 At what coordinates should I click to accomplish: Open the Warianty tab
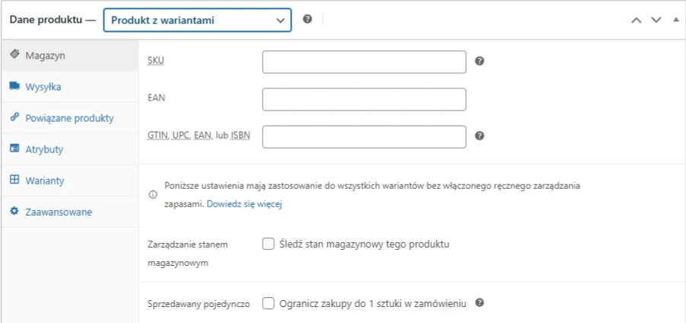[x=70, y=181]
